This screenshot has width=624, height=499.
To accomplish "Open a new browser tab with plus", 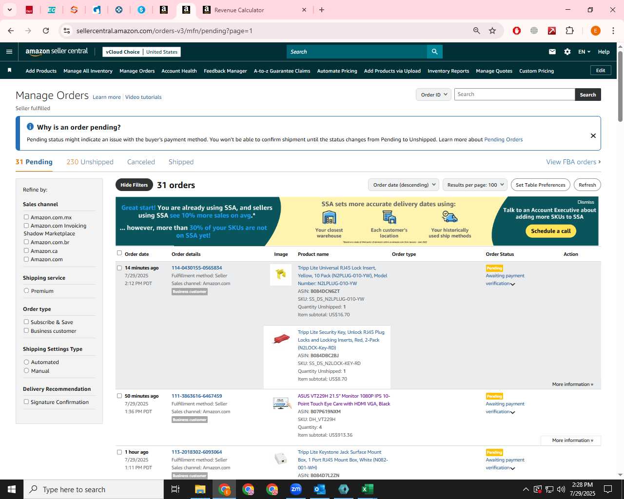I will pyautogui.click(x=322, y=10).
